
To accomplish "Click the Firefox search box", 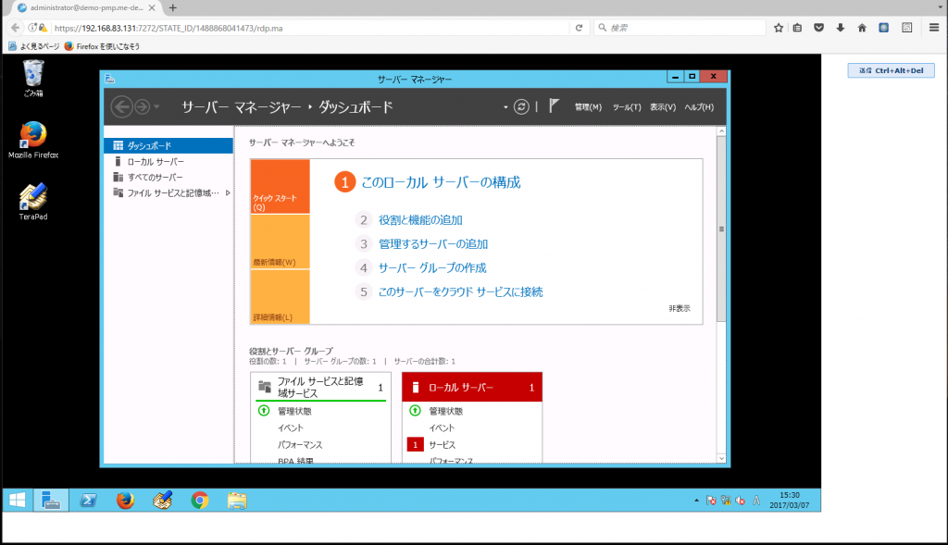I will click(680, 28).
